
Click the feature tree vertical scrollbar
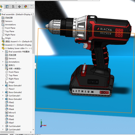point(33,34)
